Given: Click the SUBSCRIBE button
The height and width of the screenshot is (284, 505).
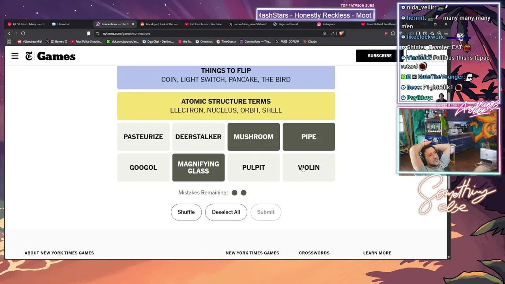Looking at the screenshot, I should click(x=380, y=56).
